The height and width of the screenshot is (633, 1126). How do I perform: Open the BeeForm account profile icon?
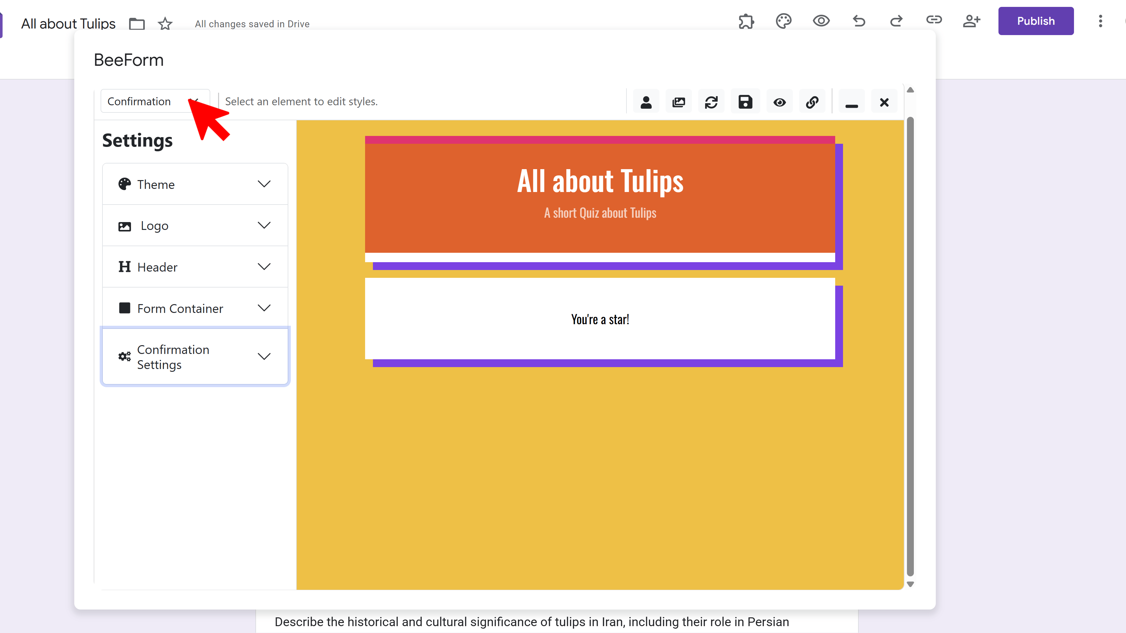point(646,101)
